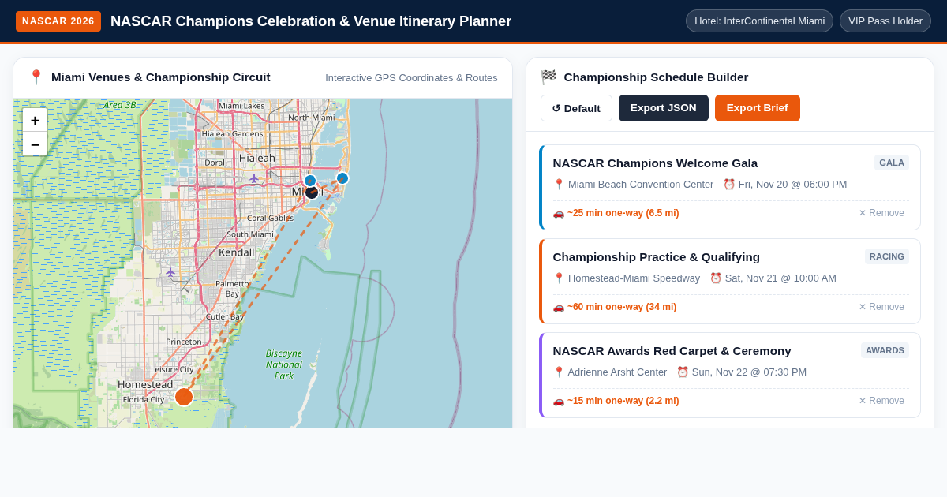Click the Adrienne Arsht Center venue text
The width and height of the screenshot is (947, 497).
point(617,372)
